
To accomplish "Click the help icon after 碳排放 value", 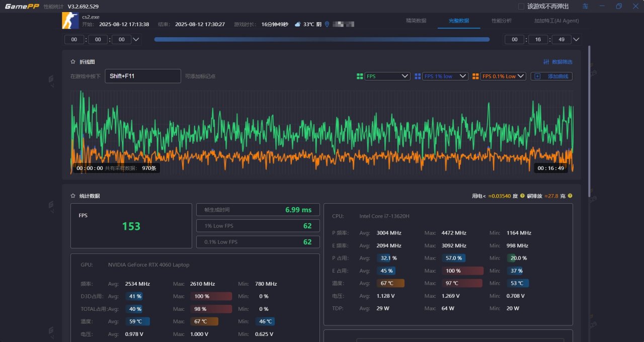I will 570,196.
